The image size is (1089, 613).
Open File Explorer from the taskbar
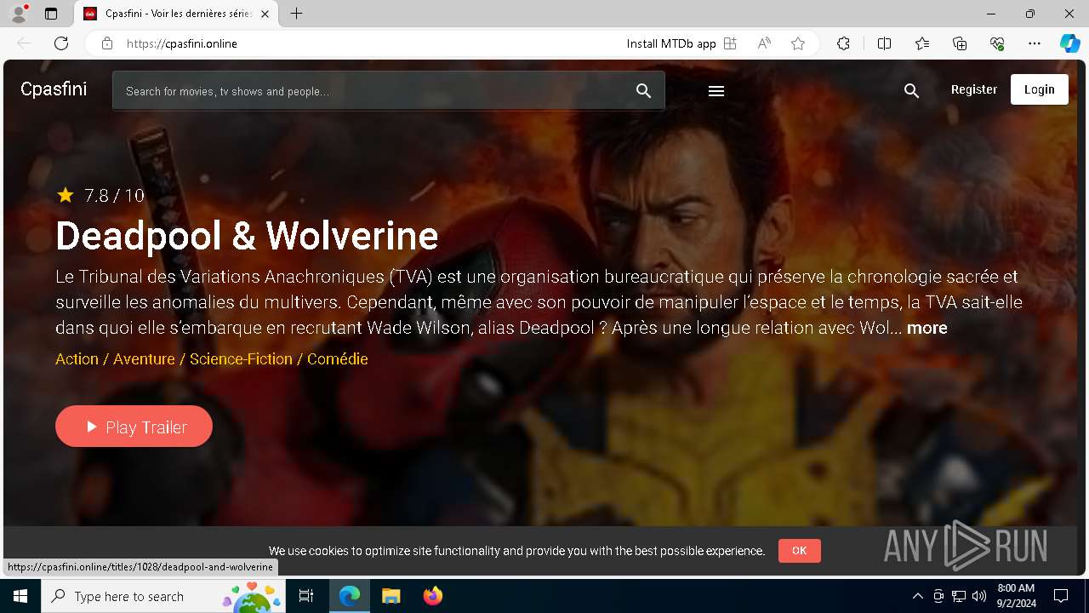click(391, 596)
